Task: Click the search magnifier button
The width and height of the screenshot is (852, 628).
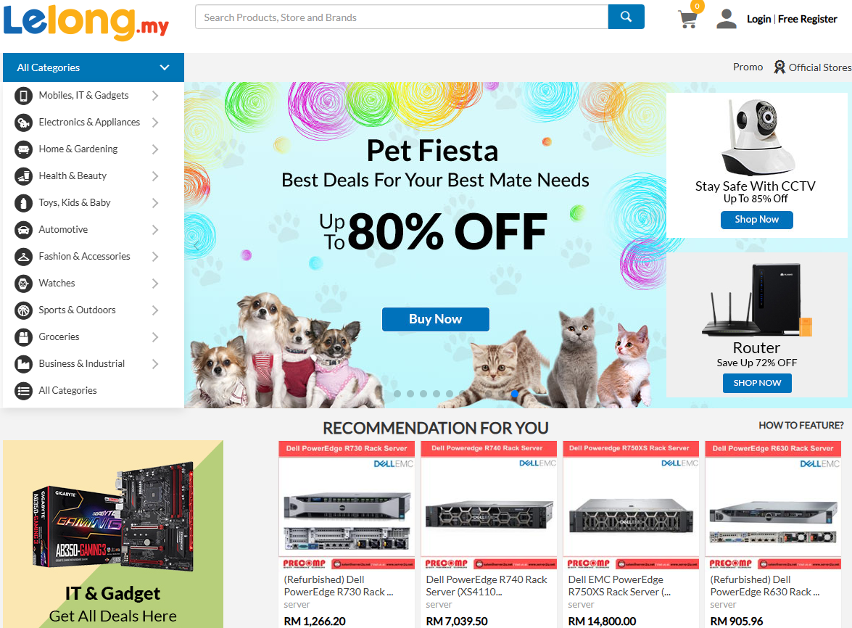Action: tap(626, 17)
